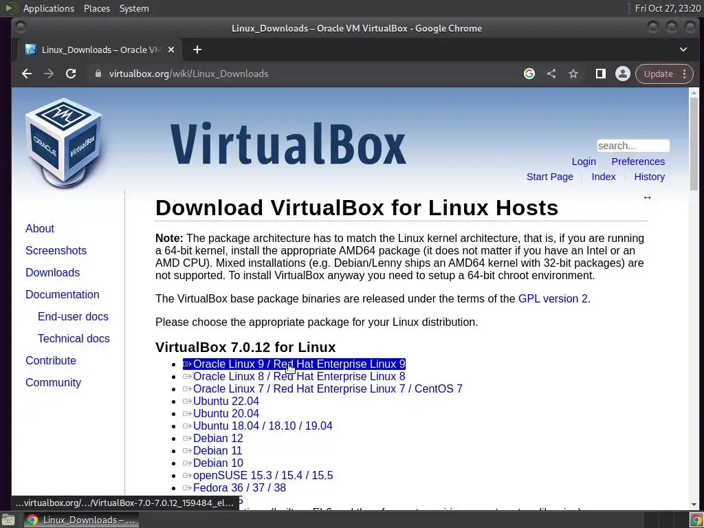The width and height of the screenshot is (704, 528).
Task: Click the clock showing Fri Oct 27
Action: (668, 8)
